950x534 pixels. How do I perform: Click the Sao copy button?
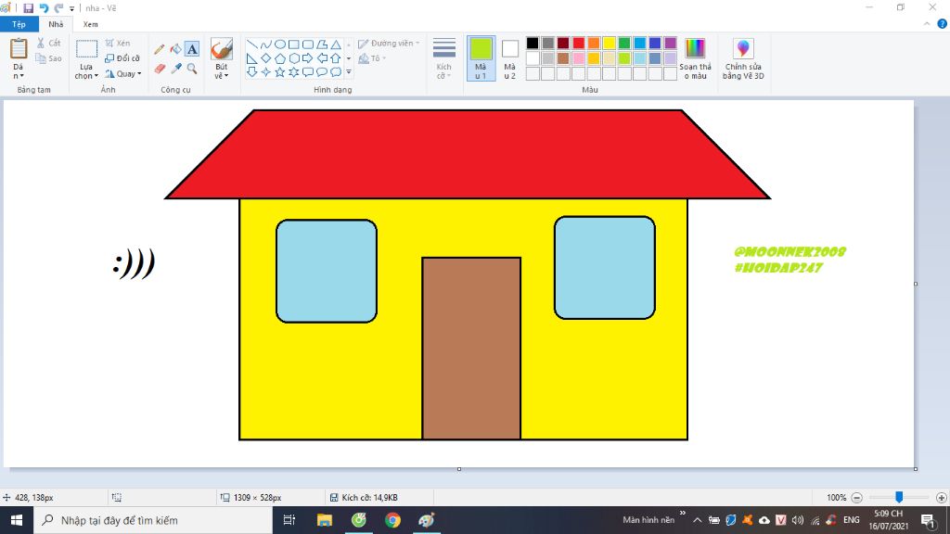click(x=48, y=58)
